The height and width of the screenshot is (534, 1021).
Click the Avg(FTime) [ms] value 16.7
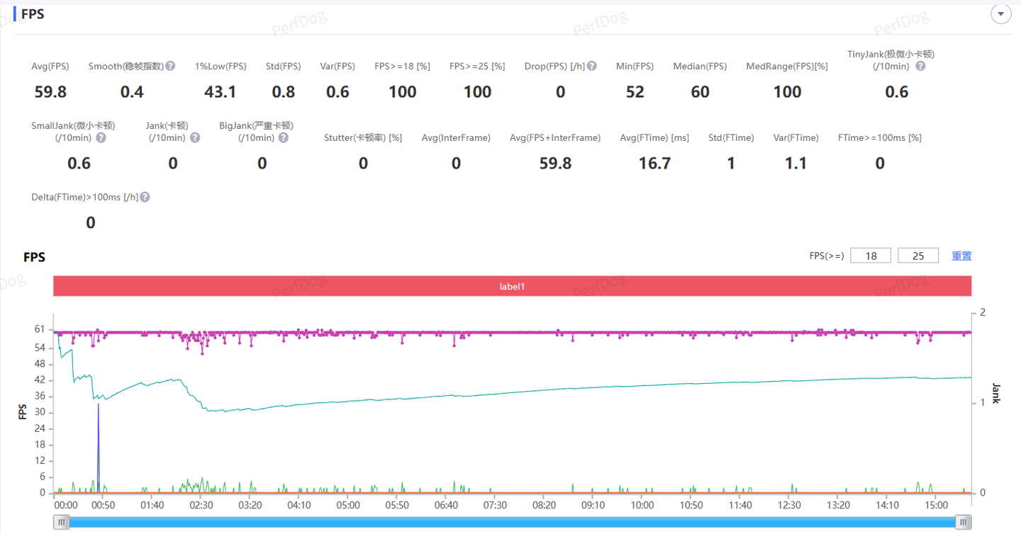pyautogui.click(x=654, y=164)
